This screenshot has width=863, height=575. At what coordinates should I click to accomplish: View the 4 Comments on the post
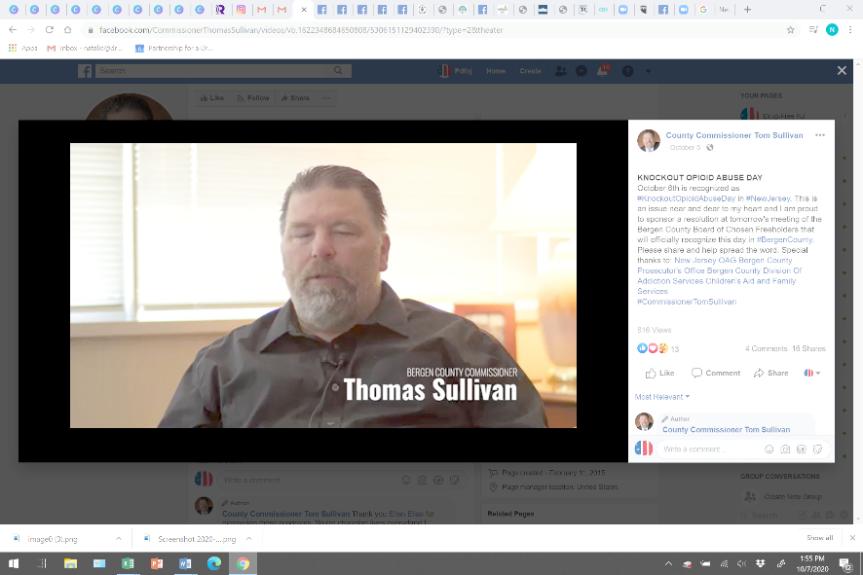tap(765, 348)
